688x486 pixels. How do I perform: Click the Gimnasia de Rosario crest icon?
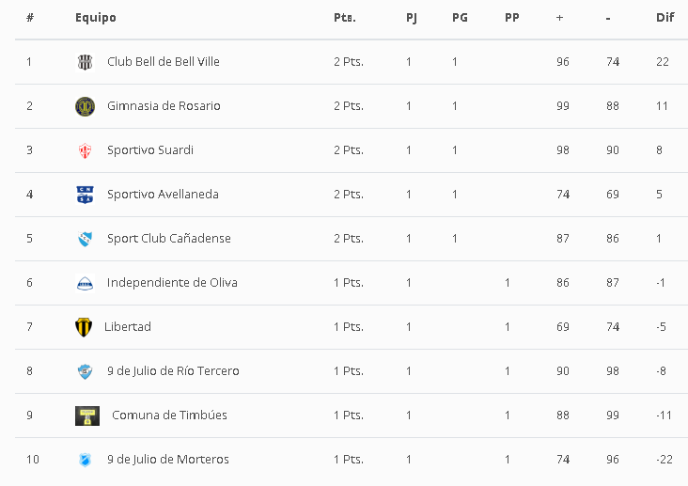[x=85, y=106]
